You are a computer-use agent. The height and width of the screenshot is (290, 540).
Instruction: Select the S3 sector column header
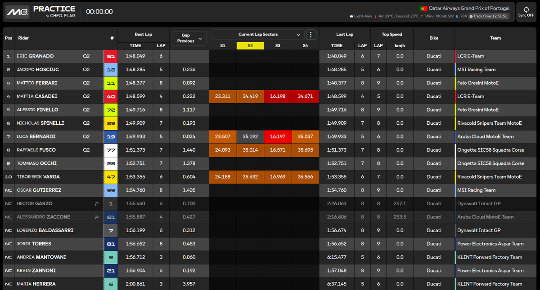pyautogui.click(x=278, y=46)
